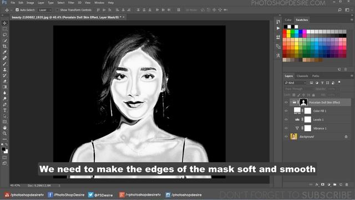
Task: Open layer styles fx button
Action: (317, 184)
